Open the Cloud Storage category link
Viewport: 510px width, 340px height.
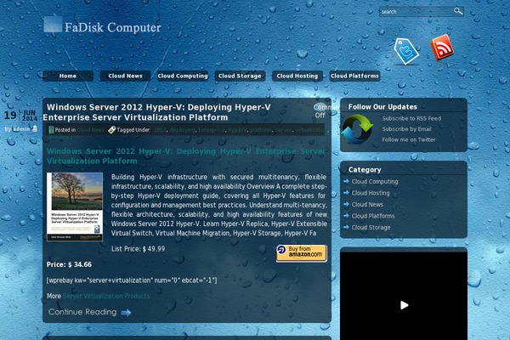tap(371, 228)
